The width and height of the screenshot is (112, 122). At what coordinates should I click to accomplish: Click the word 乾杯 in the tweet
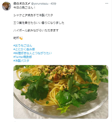16,38
